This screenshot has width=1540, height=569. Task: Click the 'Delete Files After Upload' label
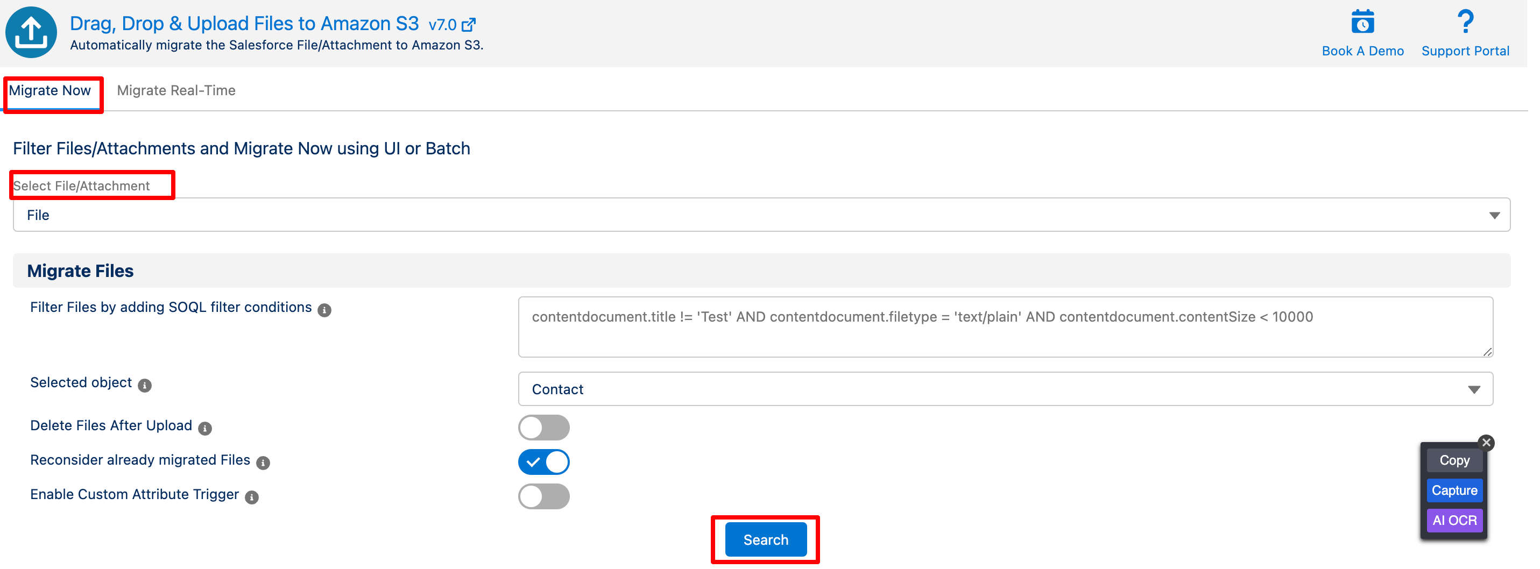click(x=111, y=426)
